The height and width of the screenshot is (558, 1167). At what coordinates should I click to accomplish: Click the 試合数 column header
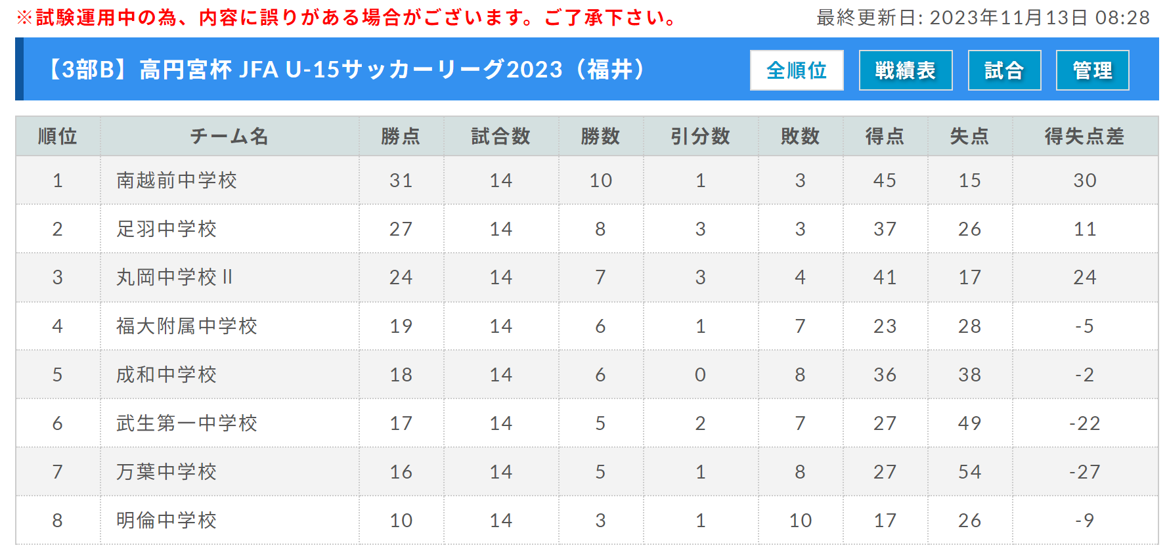[501, 137]
